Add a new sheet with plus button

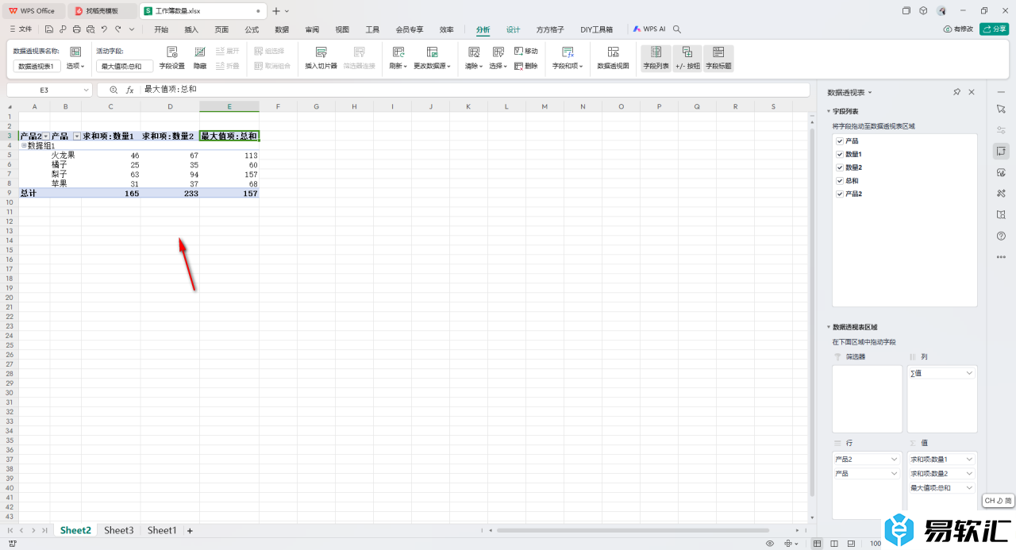[x=190, y=530]
